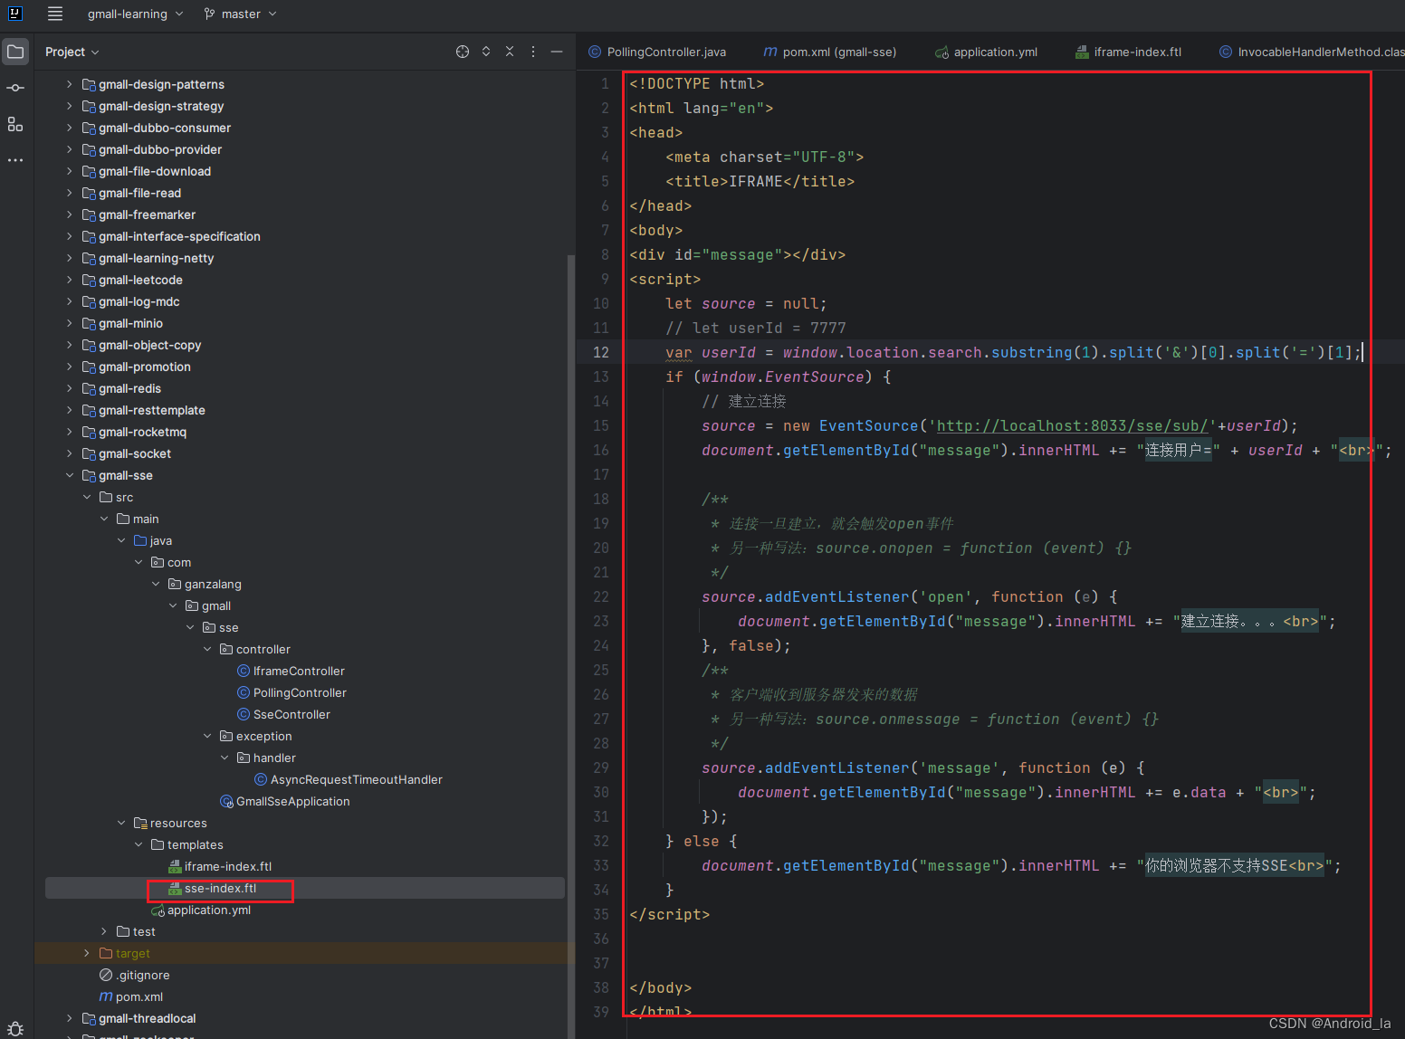Screen dimensions: 1405x1039
Task: Select gmall-dubbo-consumer module
Action: click(165, 128)
